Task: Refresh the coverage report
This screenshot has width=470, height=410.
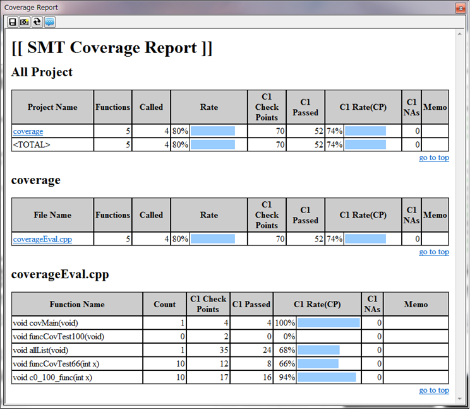Action: (37, 22)
